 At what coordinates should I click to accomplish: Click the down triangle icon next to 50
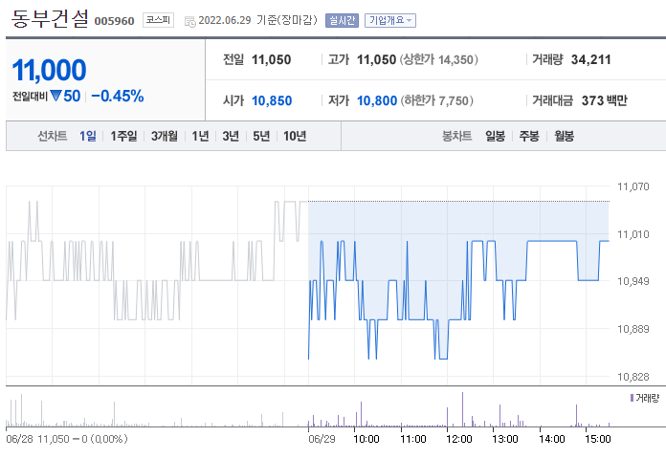point(55,96)
